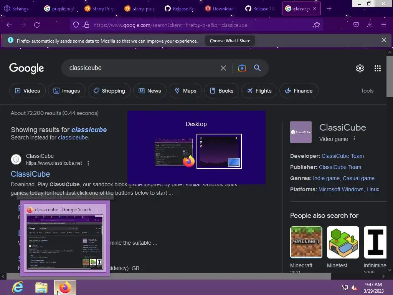
Task: Switch to the Download tab
Action: coord(220,8)
